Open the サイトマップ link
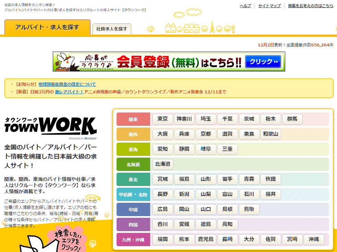This screenshot has height=252, width=337. 269,6
